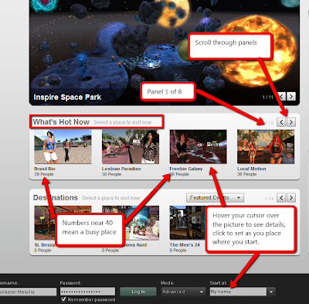Click the Lesbian Paradise place name
The height and width of the screenshot is (304, 309).
click(x=121, y=169)
